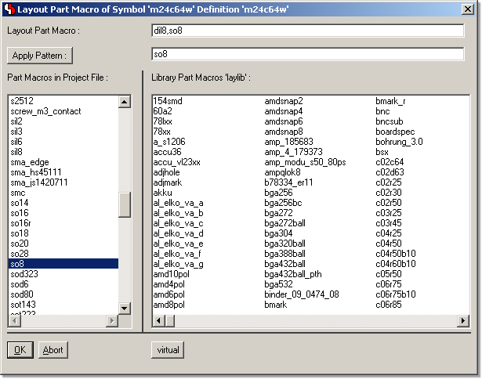Select amdsnap2 in the library macros list
Screen dimensions: 482x379
click(284, 101)
